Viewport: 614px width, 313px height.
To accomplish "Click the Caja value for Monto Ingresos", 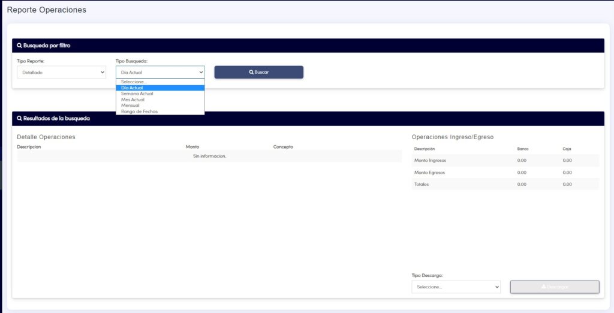I will point(567,161).
